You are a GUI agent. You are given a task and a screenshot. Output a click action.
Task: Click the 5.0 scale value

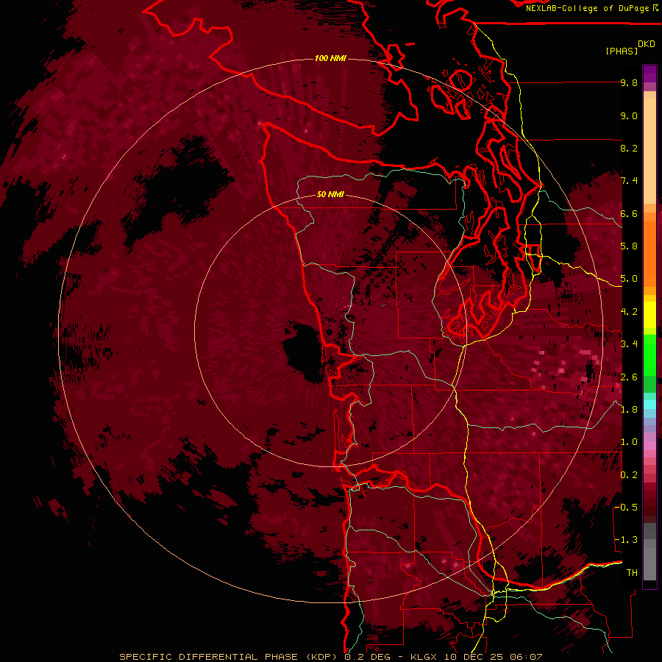629,279
